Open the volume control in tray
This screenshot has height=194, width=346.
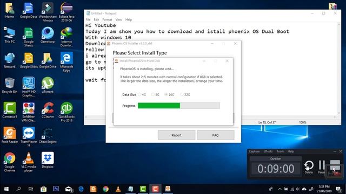pos(298,189)
